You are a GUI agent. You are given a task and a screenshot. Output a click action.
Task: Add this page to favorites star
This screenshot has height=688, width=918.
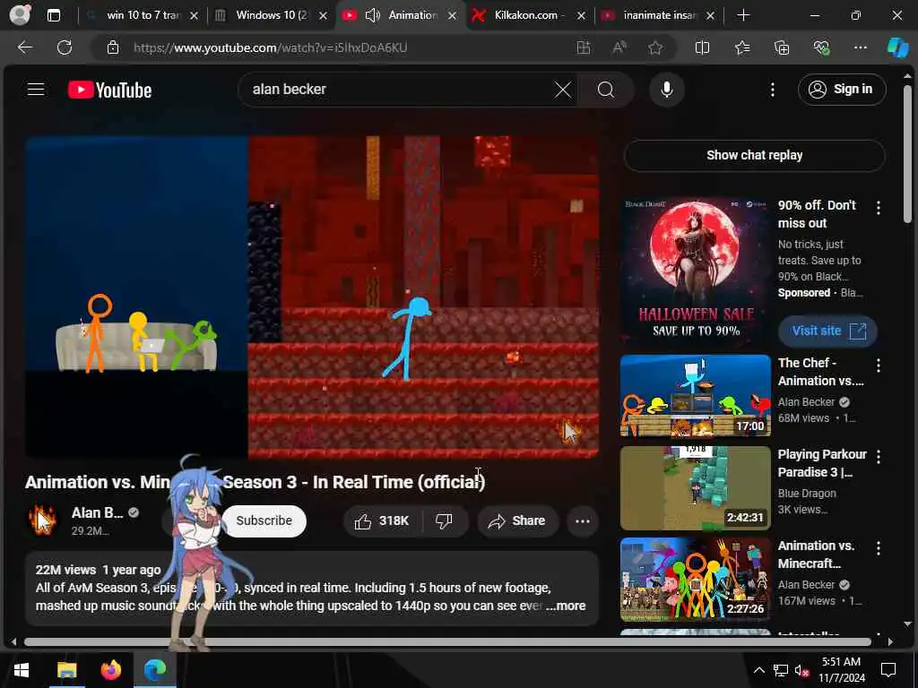tap(655, 48)
